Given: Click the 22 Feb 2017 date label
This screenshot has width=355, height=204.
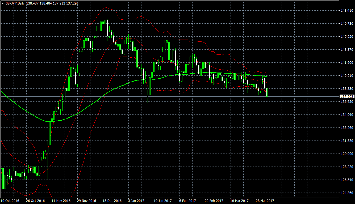Looking at the screenshot, I should pos(214,201).
